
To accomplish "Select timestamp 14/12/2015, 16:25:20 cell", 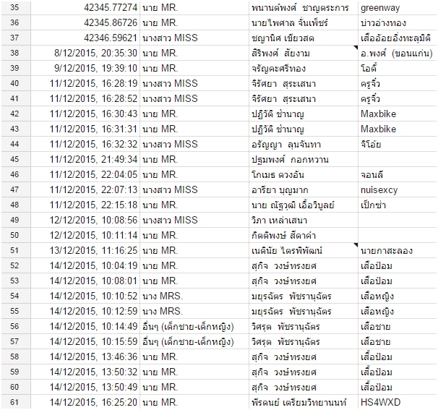I will (85, 402).
